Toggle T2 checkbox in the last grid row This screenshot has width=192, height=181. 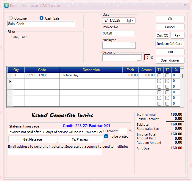(167, 104)
